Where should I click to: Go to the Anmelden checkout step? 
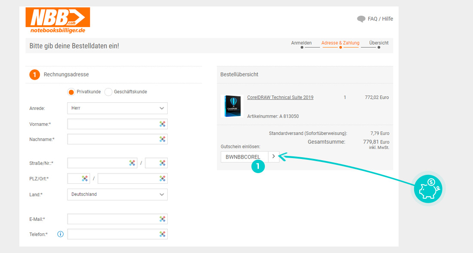(301, 43)
